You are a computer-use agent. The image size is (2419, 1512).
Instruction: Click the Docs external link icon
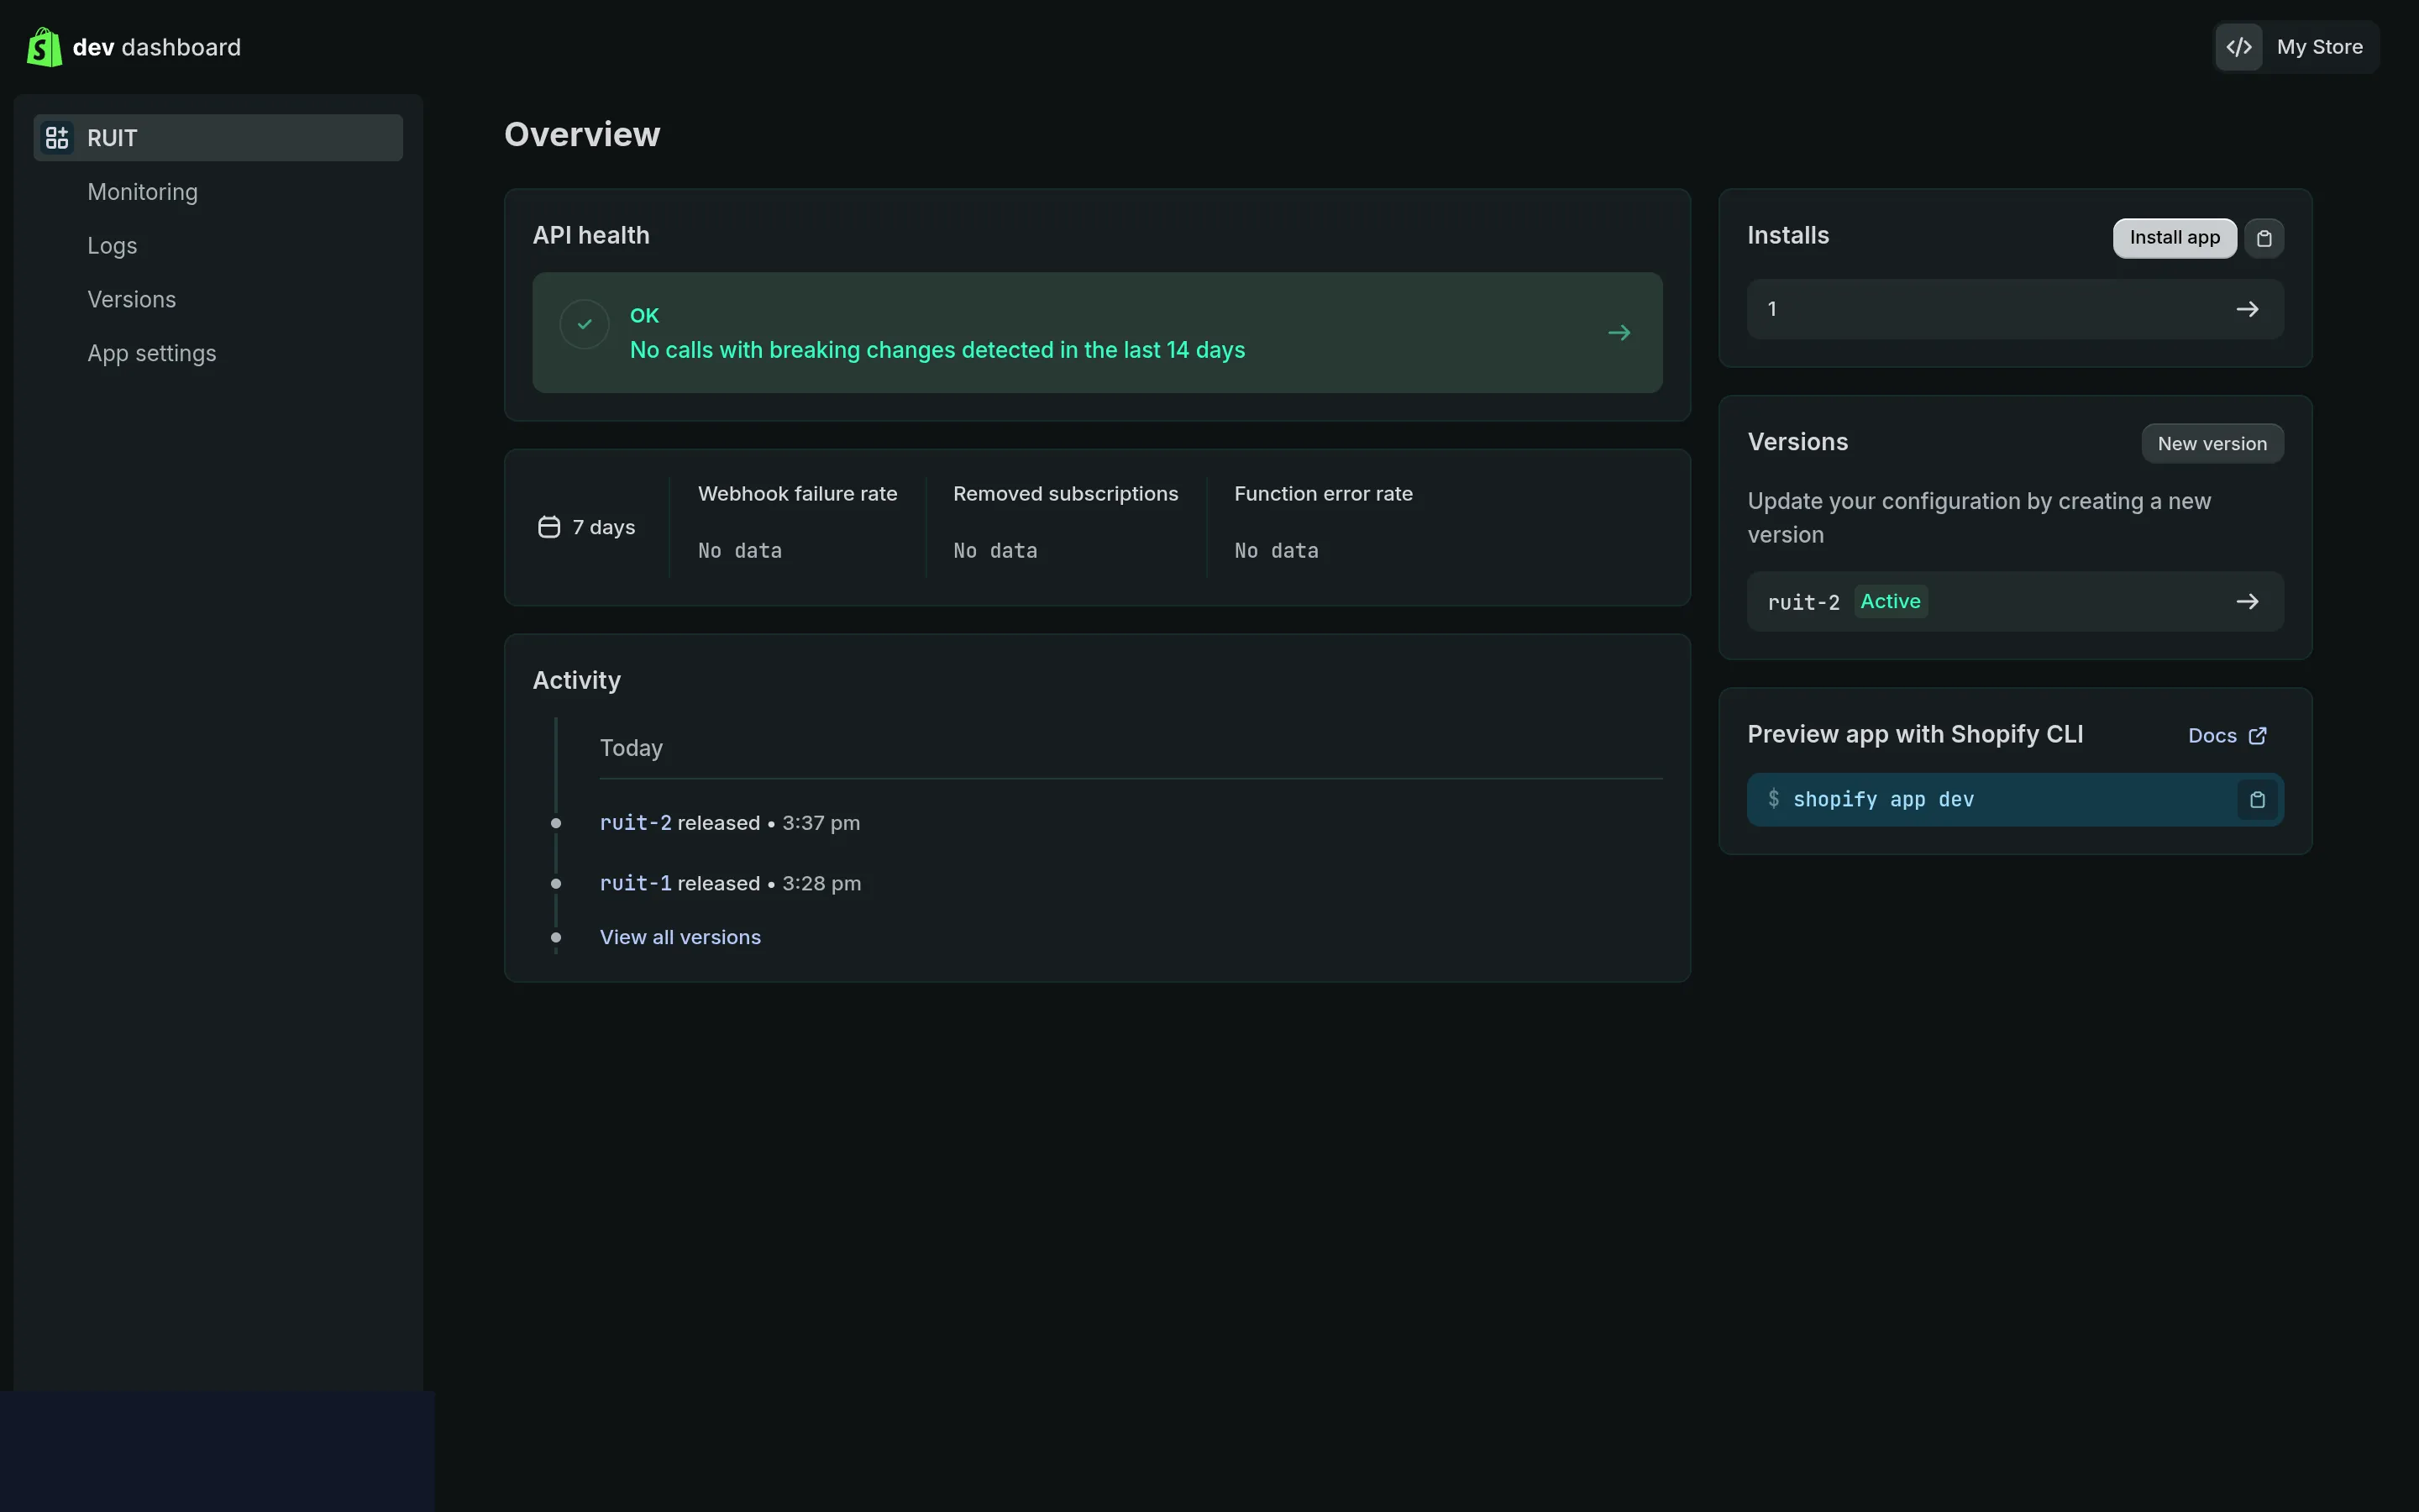pyautogui.click(x=2257, y=736)
